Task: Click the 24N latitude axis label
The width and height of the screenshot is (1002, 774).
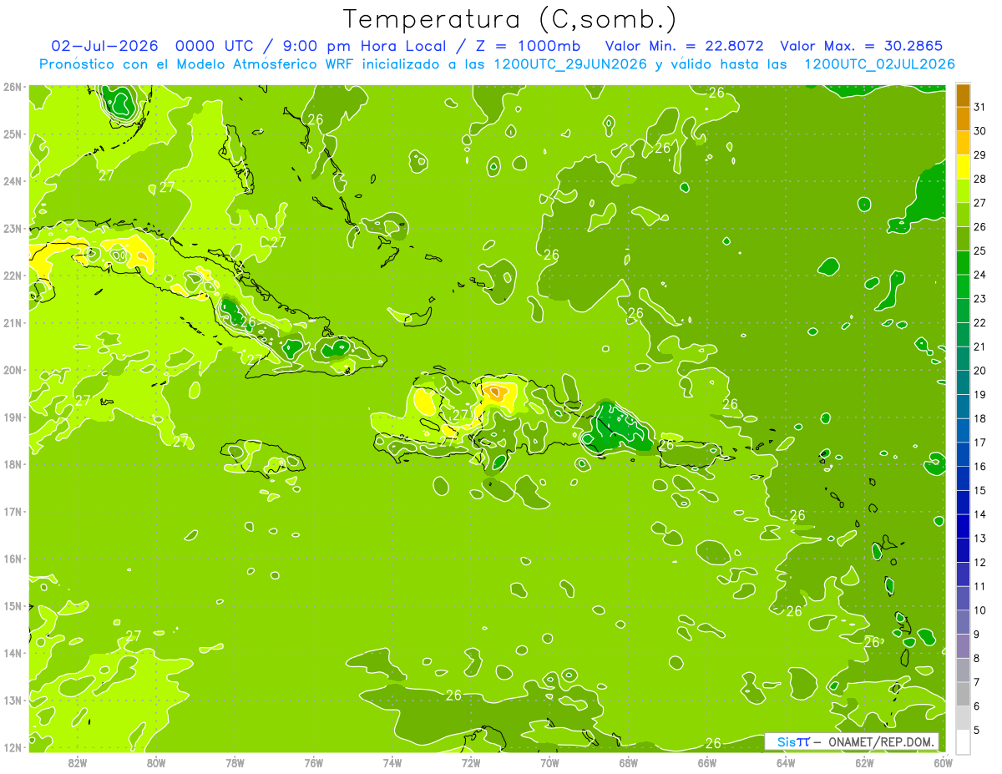Action: [x=13, y=181]
